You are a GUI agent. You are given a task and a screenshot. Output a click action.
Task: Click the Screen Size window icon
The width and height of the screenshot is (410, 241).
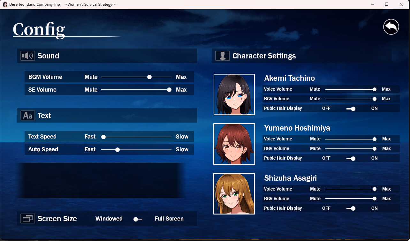tap(27, 219)
